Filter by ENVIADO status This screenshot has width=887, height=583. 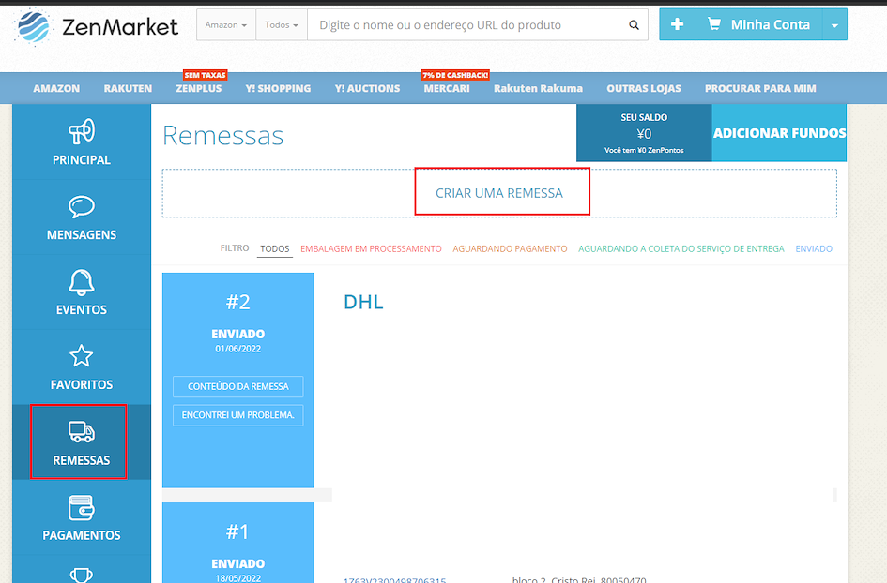click(x=814, y=248)
